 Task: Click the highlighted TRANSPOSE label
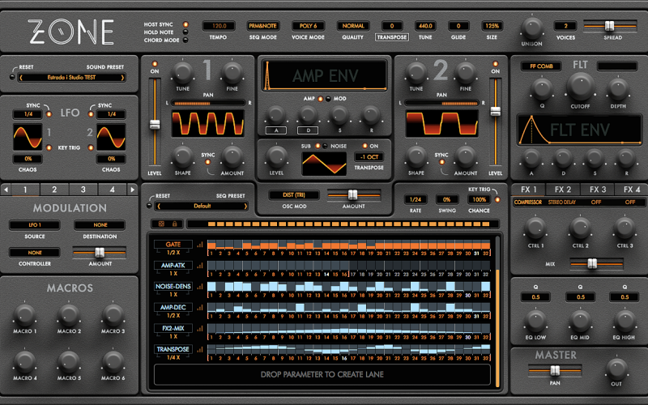(x=392, y=37)
